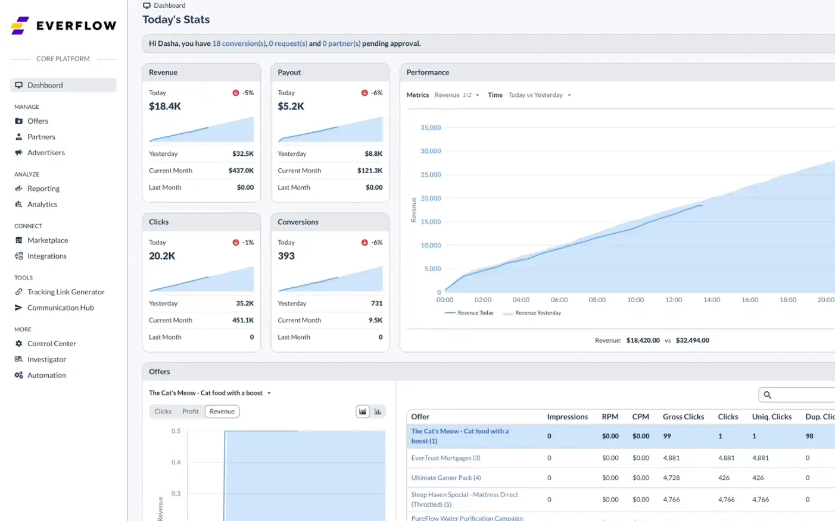Click the Revenue down-trend red indicator

[236, 93]
